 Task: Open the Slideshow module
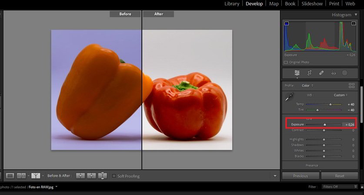point(312,4)
